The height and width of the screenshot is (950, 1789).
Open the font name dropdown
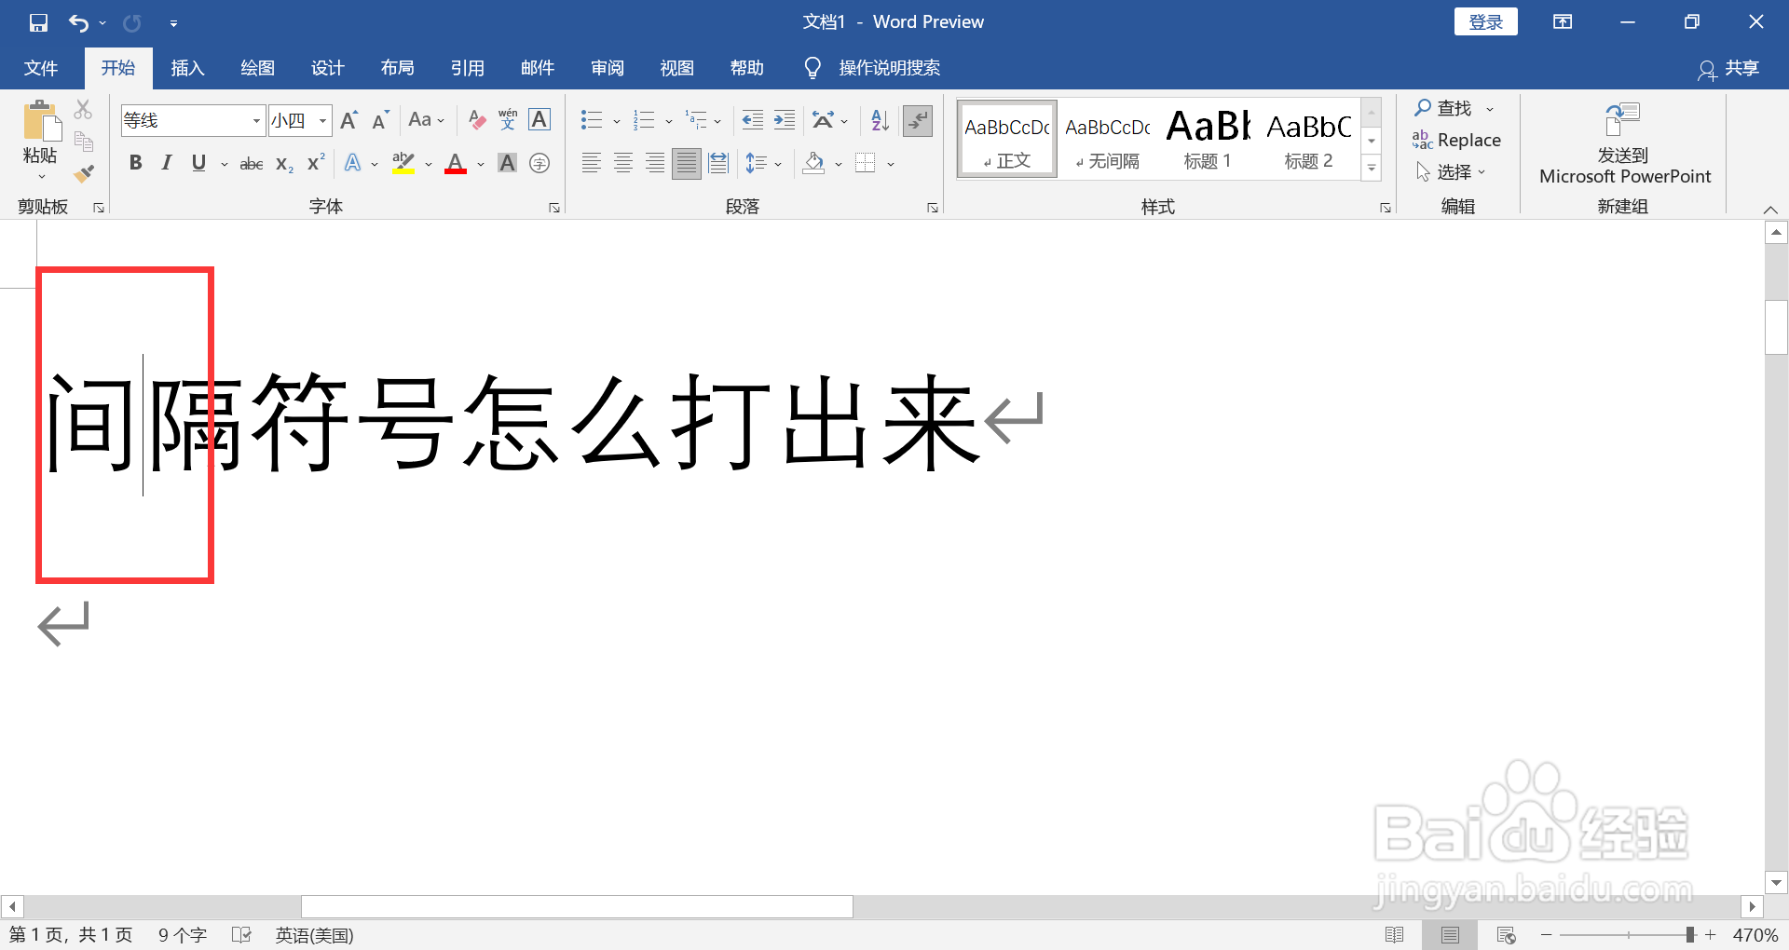255,120
